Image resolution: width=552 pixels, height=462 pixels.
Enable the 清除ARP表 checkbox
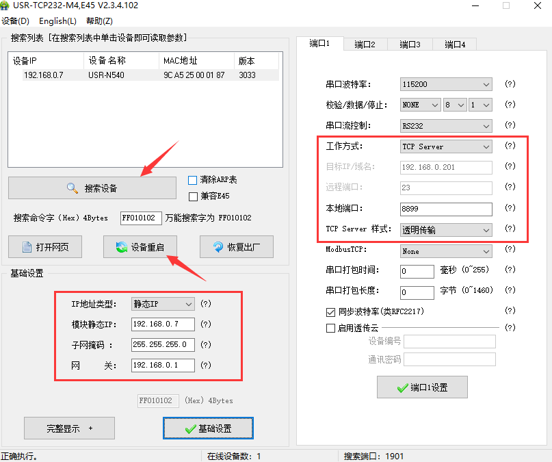tap(193, 180)
